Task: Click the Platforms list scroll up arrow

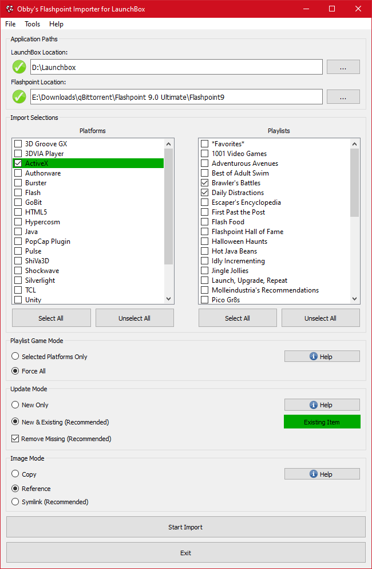Action: (168, 144)
